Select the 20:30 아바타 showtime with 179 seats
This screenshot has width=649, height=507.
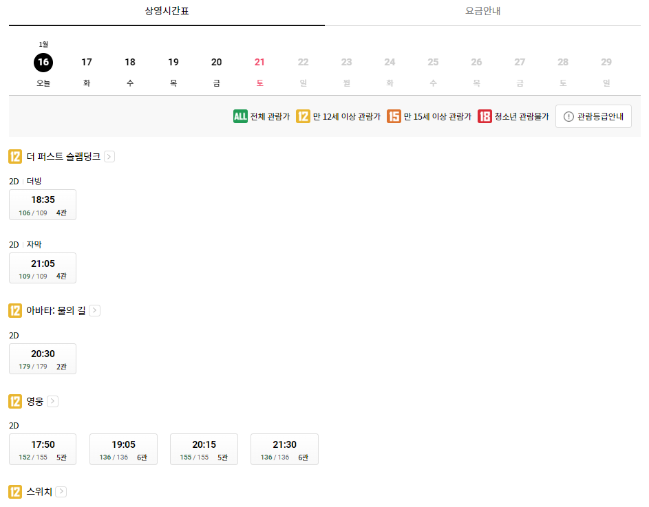pyautogui.click(x=42, y=358)
